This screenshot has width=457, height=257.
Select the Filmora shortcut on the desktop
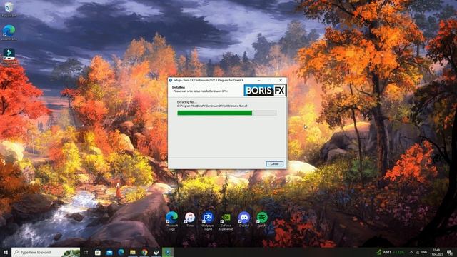click(x=9, y=57)
